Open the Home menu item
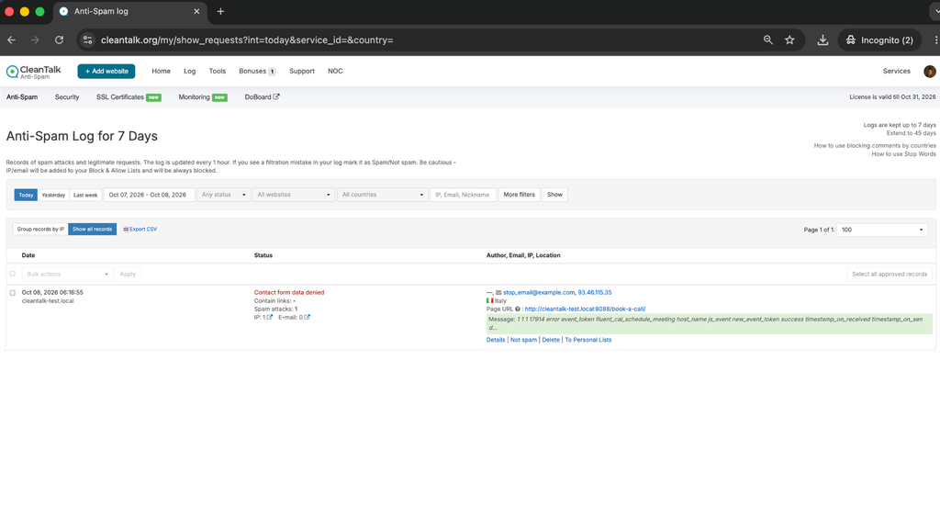Image resolution: width=940 pixels, height=529 pixels. point(161,72)
